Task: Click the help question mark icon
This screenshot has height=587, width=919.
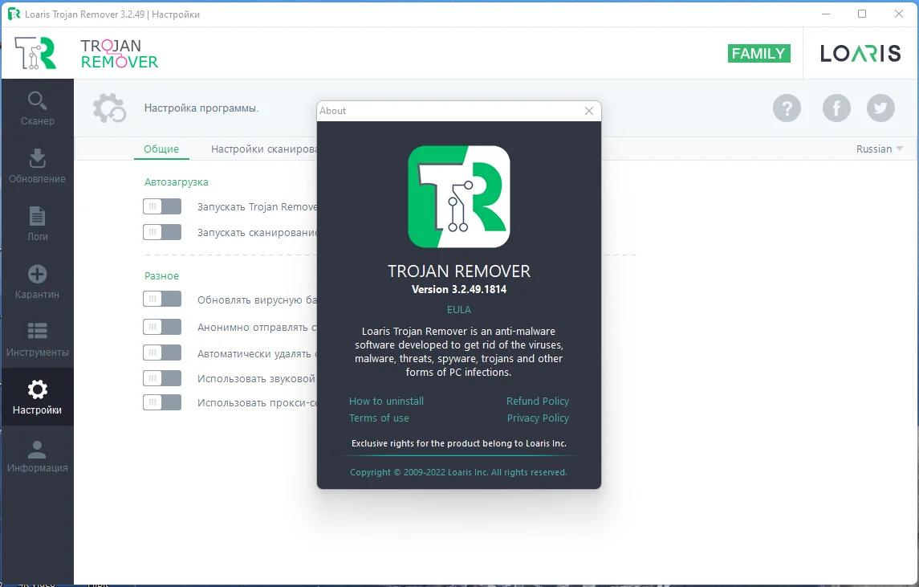Action: 787,108
